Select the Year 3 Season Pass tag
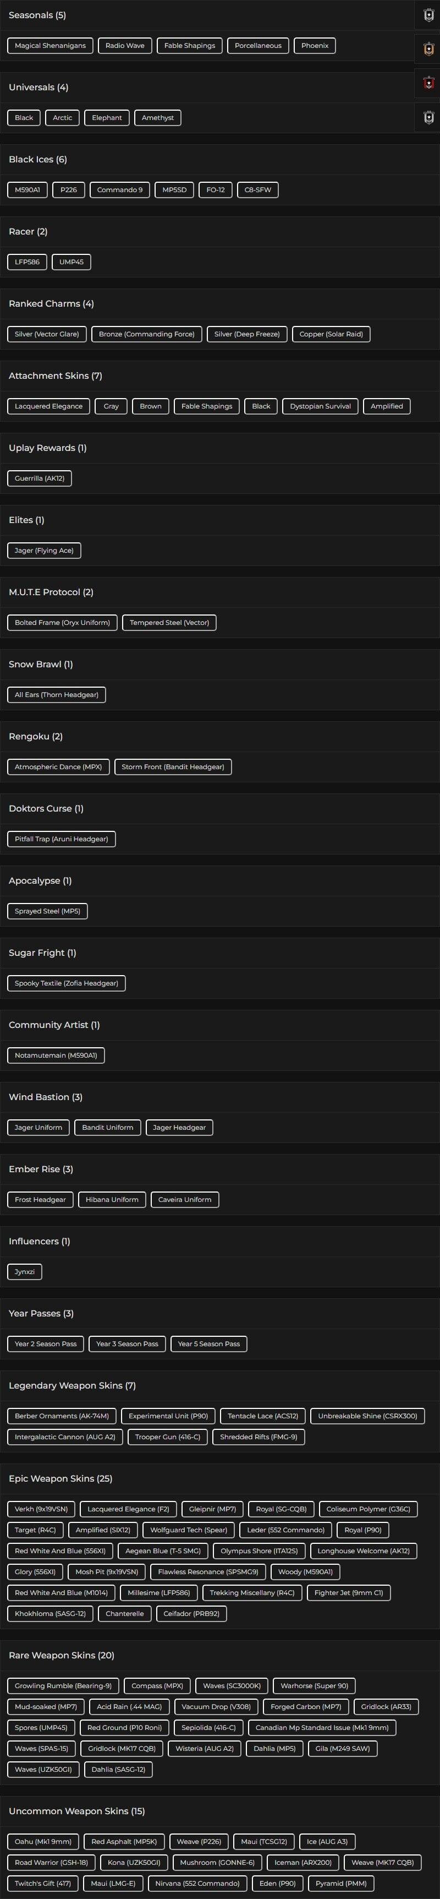440x1899 pixels. (x=127, y=1344)
